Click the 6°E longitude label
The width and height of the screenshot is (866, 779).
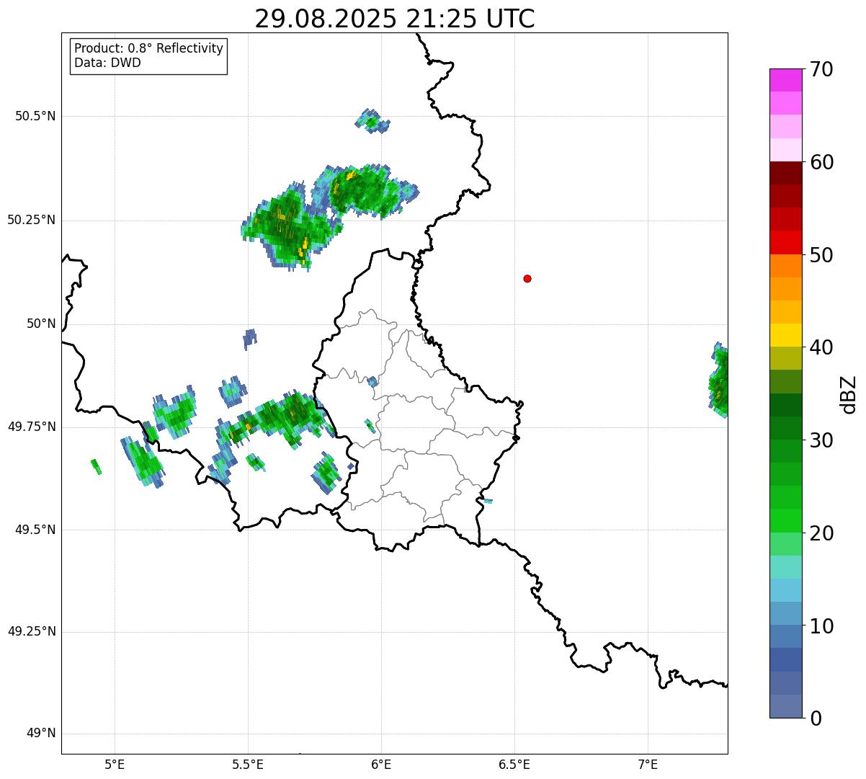click(x=381, y=764)
